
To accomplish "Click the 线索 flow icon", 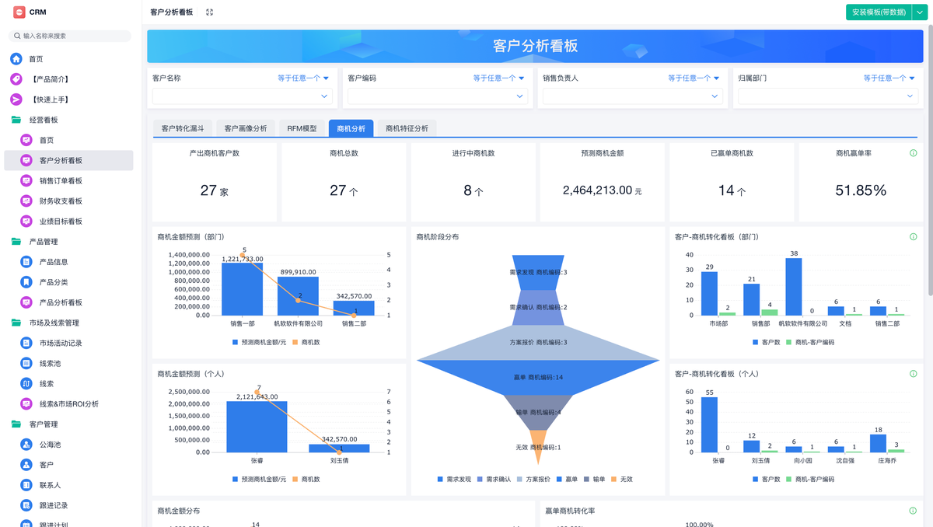I will 26,383.
